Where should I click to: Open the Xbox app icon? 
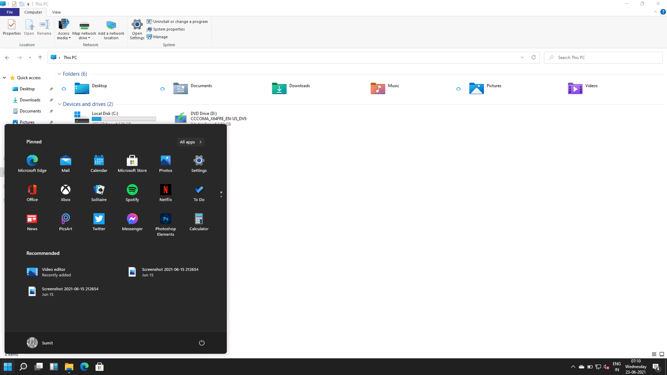click(65, 193)
